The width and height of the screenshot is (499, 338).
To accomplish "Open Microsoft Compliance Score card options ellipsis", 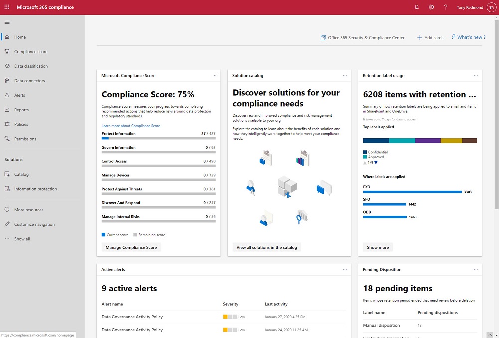I will [x=214, y=76].
